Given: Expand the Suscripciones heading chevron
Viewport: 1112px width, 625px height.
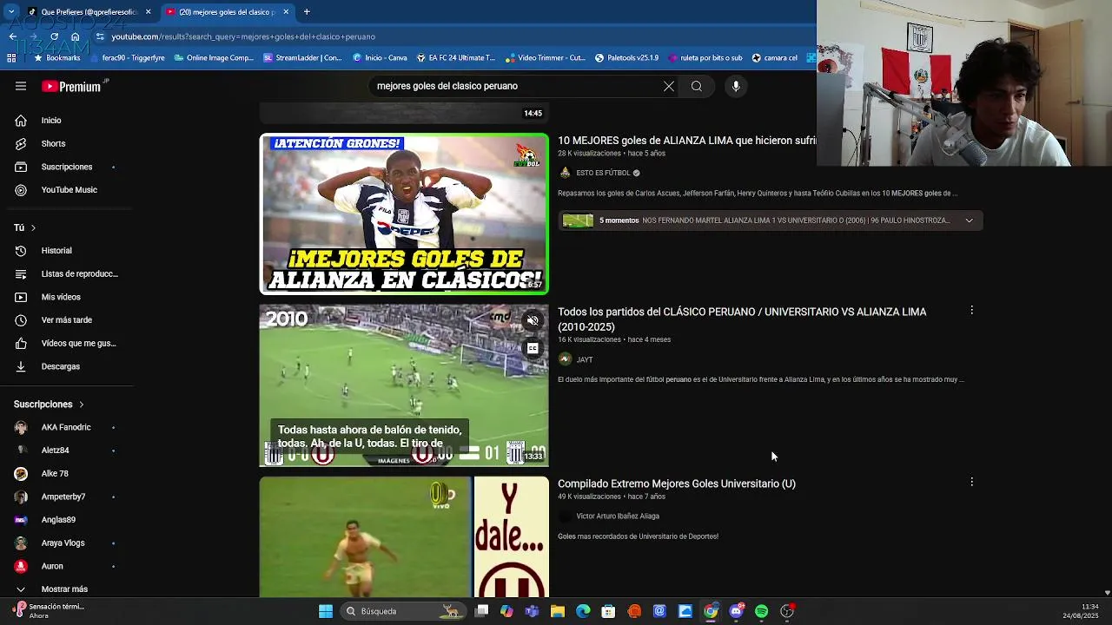Looking at the screenshot, I should click(82, 405).
